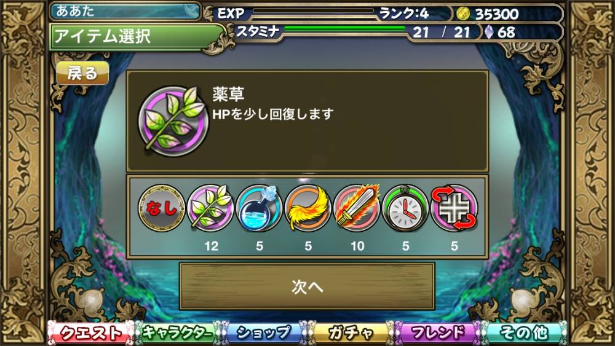Viewport: 615px width, 346px height.
Task: Open the クエスト tab
Action: point(91,333)
